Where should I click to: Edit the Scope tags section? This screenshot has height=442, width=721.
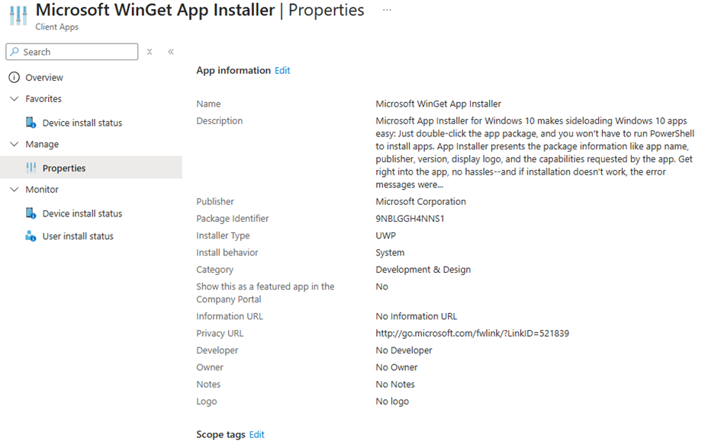[x=256, y=434]
